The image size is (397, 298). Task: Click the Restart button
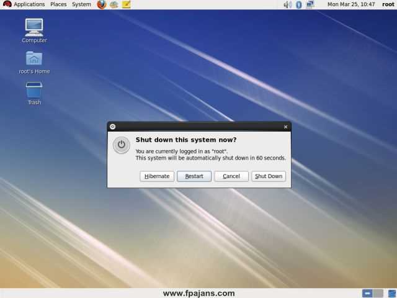pos(194,176)
